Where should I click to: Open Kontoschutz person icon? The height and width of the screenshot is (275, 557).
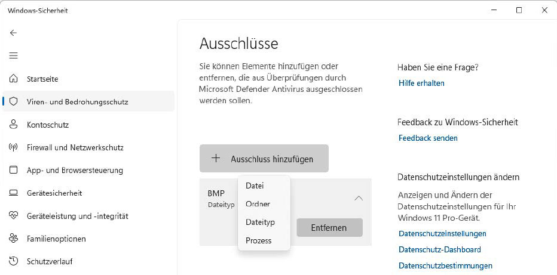pos(13,125)
